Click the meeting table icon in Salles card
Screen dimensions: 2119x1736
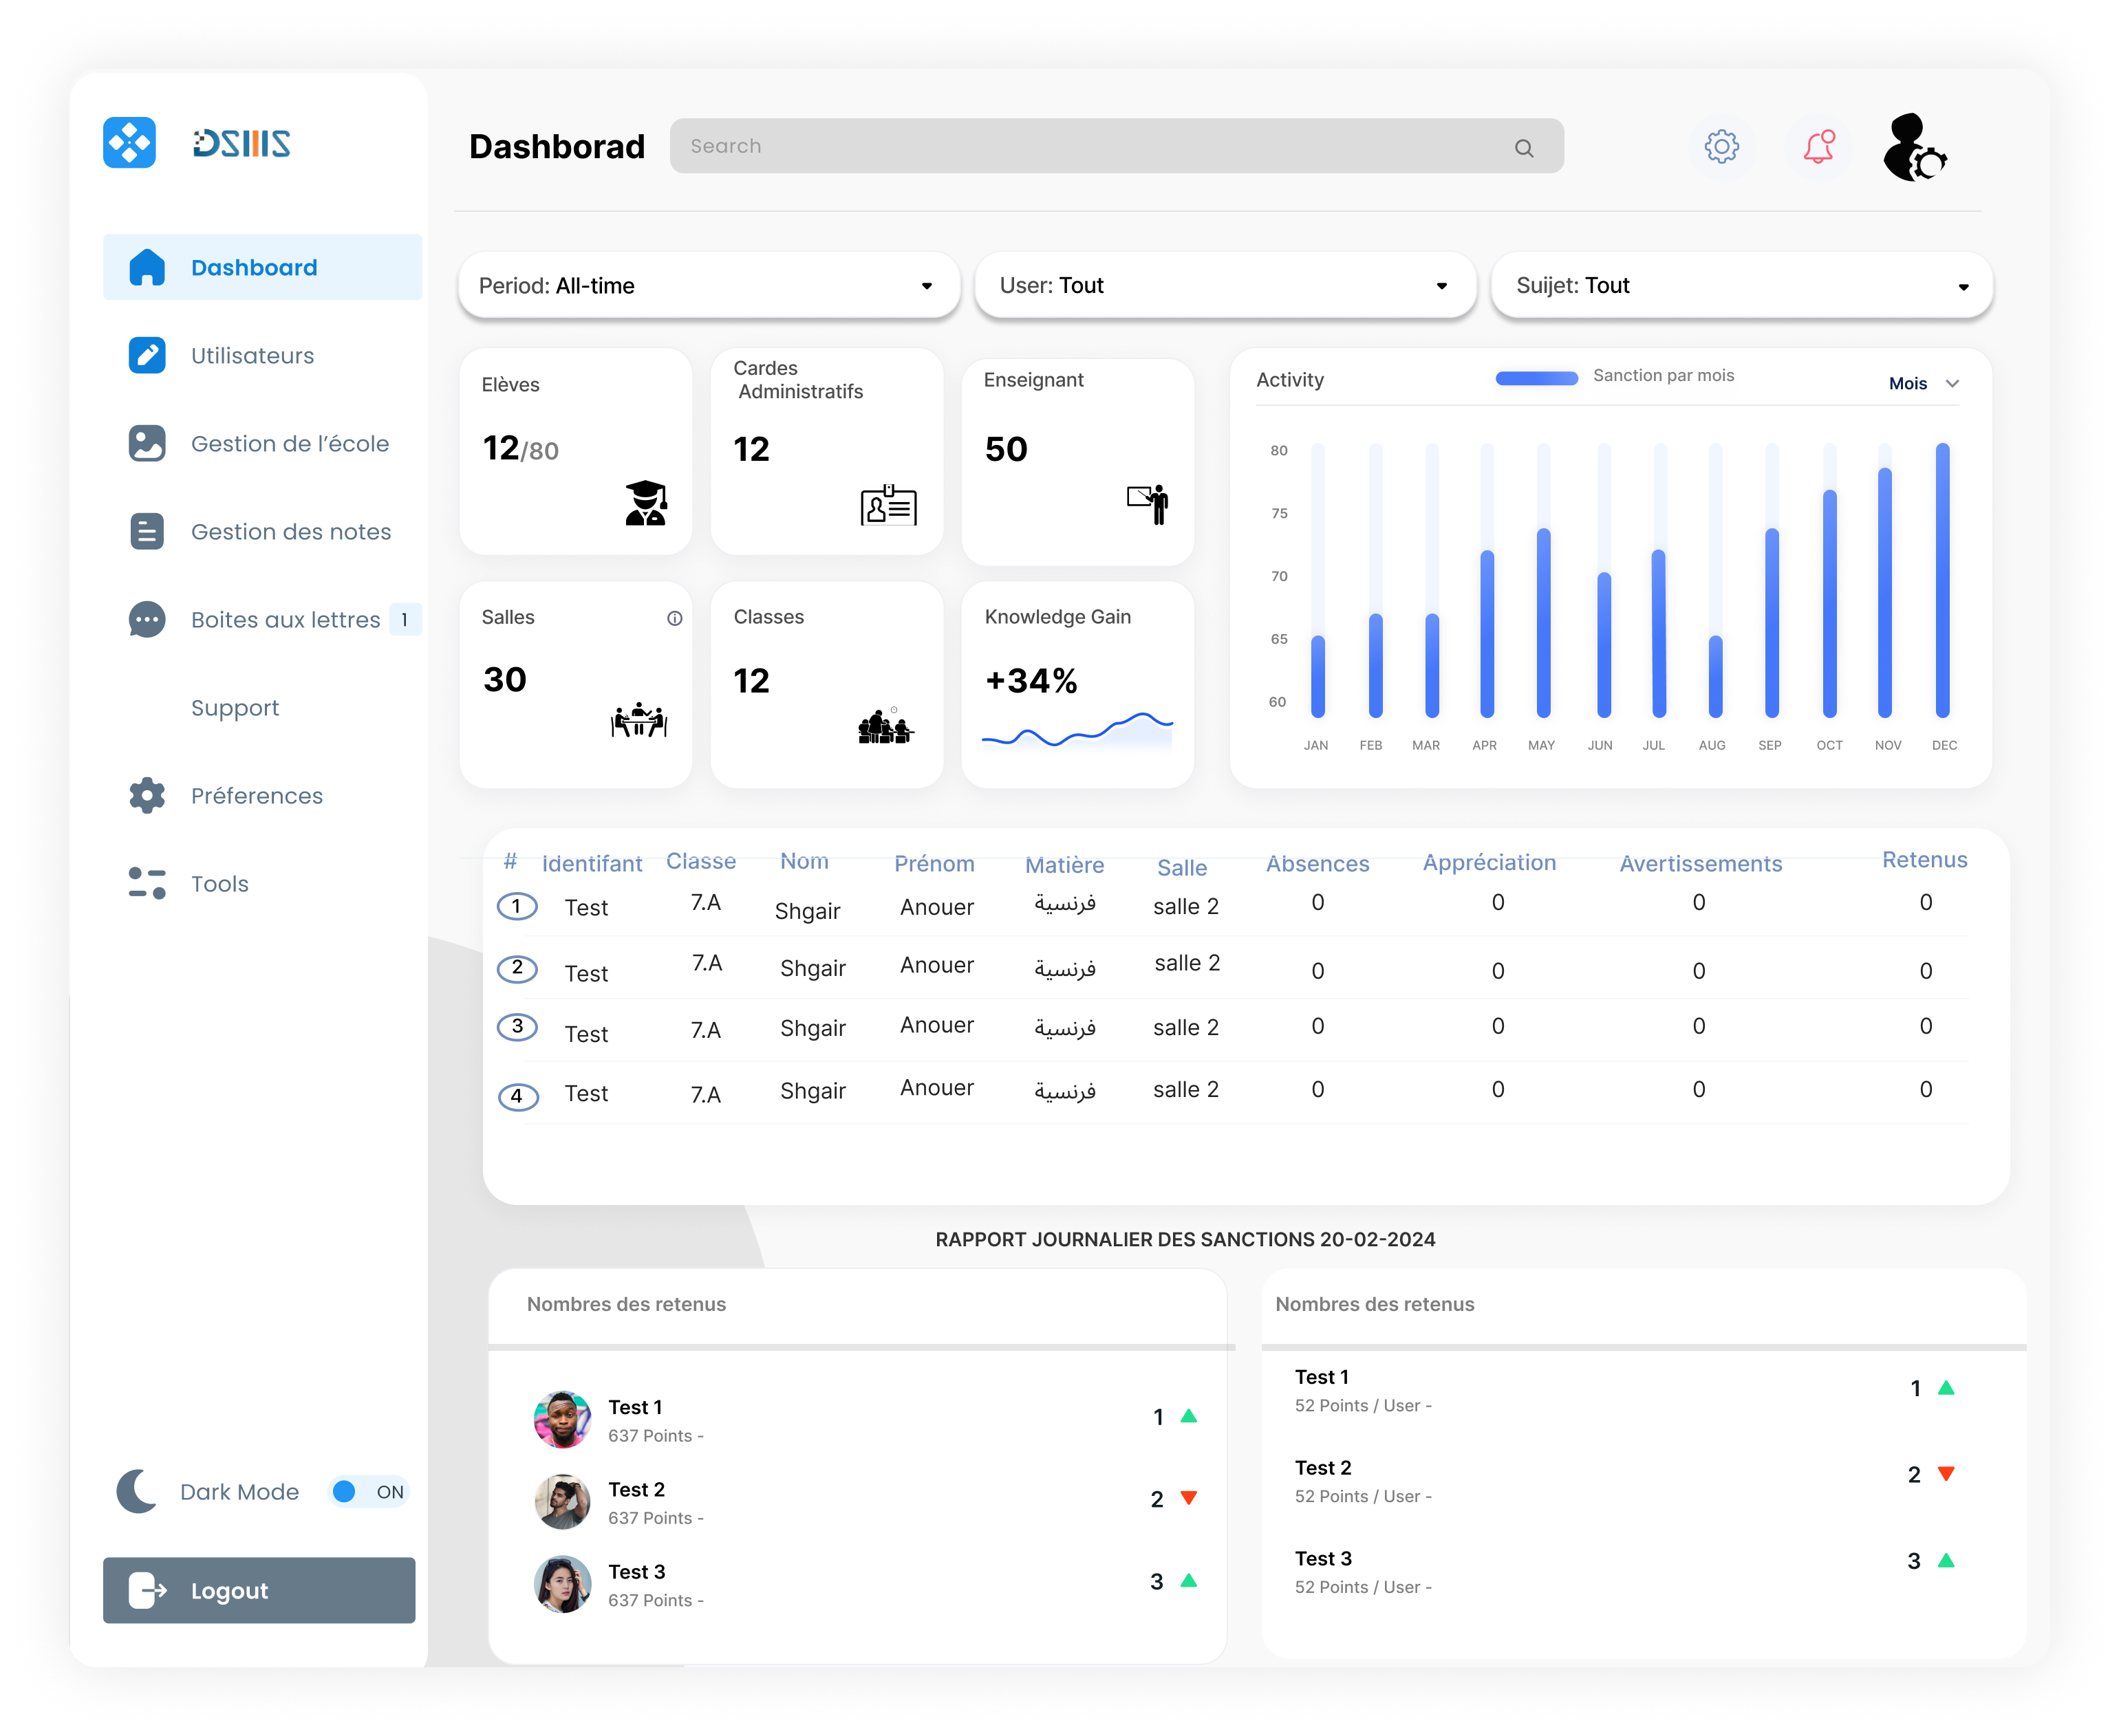[639, 720]
